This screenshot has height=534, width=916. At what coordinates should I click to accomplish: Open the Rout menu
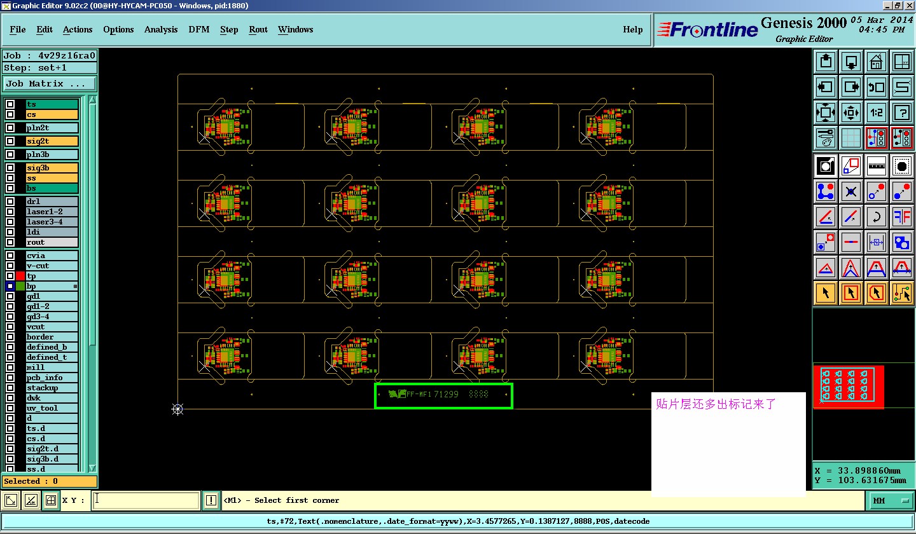[x=258, y=29]
